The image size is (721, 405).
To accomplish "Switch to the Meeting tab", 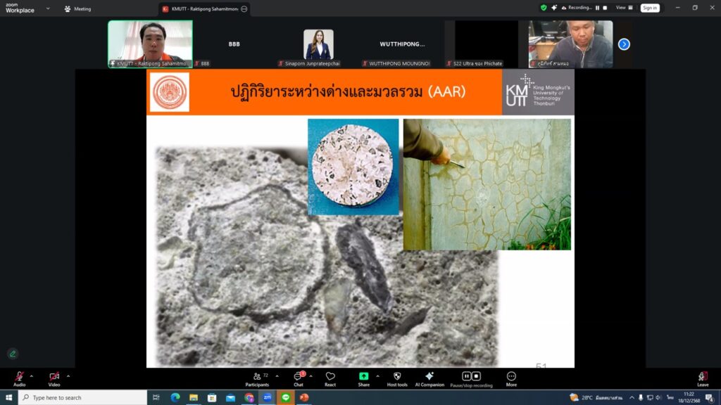I will 77,9.
